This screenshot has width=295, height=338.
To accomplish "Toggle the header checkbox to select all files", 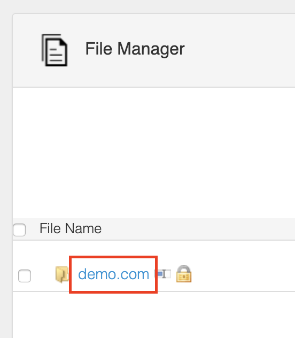I will pos(19,230).
